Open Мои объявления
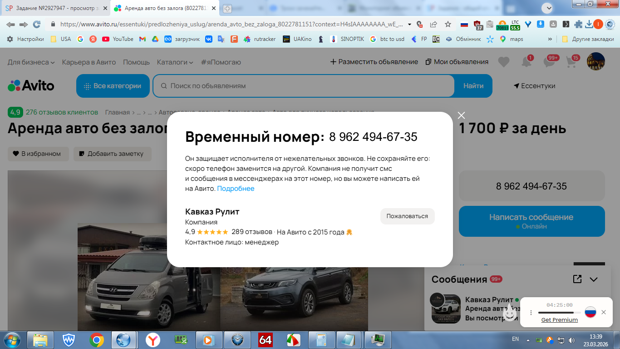 [x=457, y=62]
